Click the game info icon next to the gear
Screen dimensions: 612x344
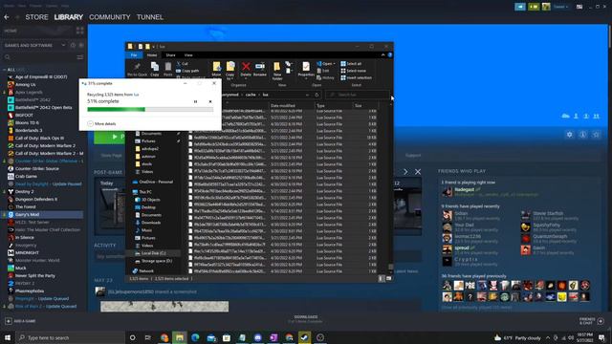tap(582, 135)
